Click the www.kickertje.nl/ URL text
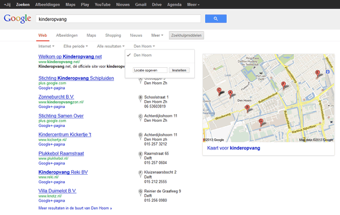Viewport: 340px width, 215px height. click(x=52, y=140)
